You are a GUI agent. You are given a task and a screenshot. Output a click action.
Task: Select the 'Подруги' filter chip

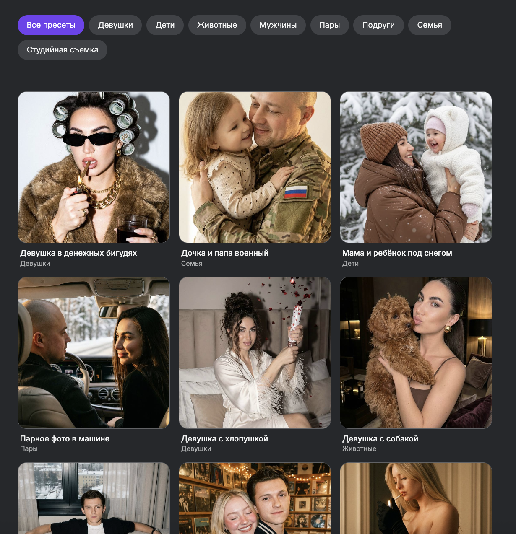pos(378,25)
